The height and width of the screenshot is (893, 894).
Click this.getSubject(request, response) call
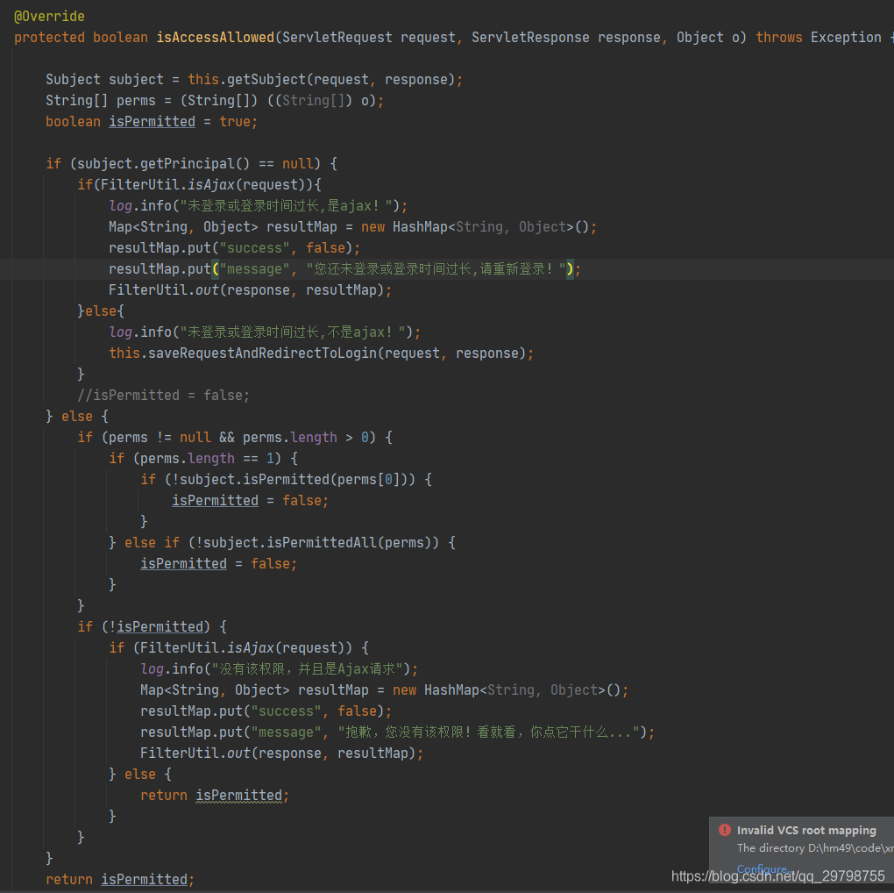pyautogui.click(x=321, y=80)
